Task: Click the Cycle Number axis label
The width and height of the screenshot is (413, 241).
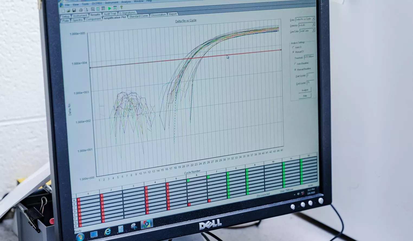Action: click(x=192, y=172)
